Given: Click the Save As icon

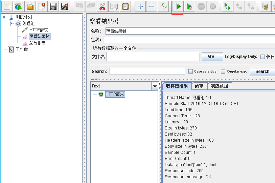Looking at the screenshot, I should [x=65, y=6].
